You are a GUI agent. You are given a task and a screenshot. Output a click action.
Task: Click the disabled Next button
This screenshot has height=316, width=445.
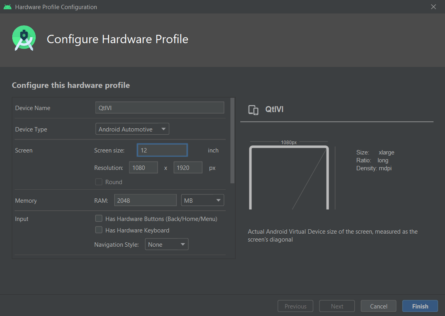[x=337, y=306]
